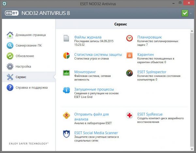Click text Количество запланированных задач: 7
This screenshot has height=153, width=196.
click(158, 43)
